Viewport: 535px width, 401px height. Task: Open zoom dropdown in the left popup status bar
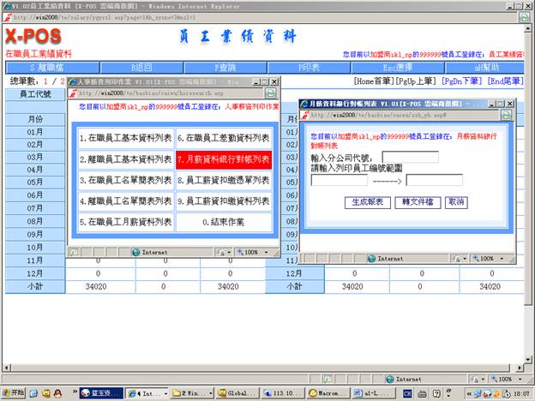pos(255,253)
